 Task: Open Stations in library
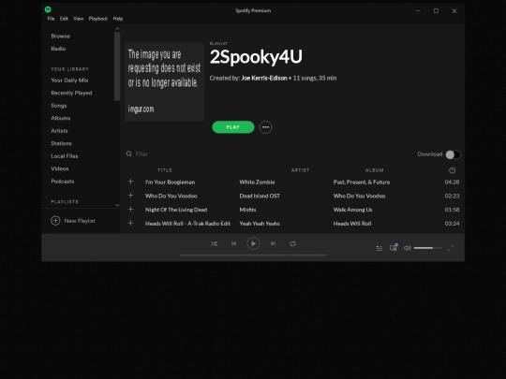[x=61, y=143]
